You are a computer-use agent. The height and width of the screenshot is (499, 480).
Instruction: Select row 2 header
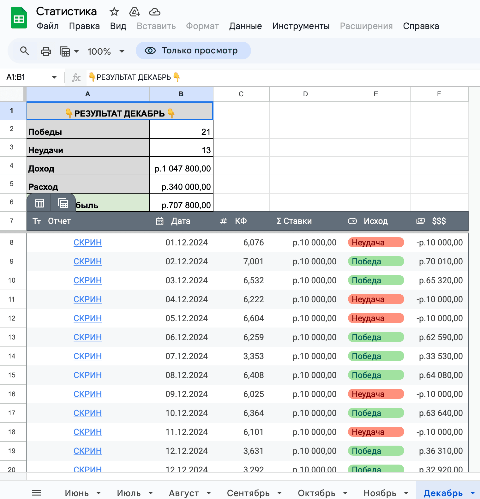tap(12, 129)
